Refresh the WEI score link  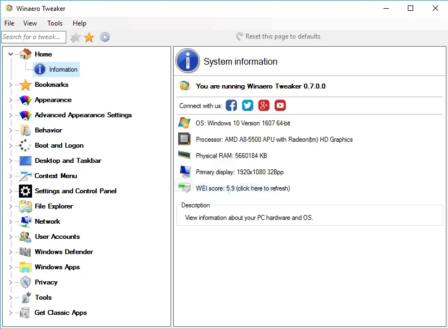243,188
